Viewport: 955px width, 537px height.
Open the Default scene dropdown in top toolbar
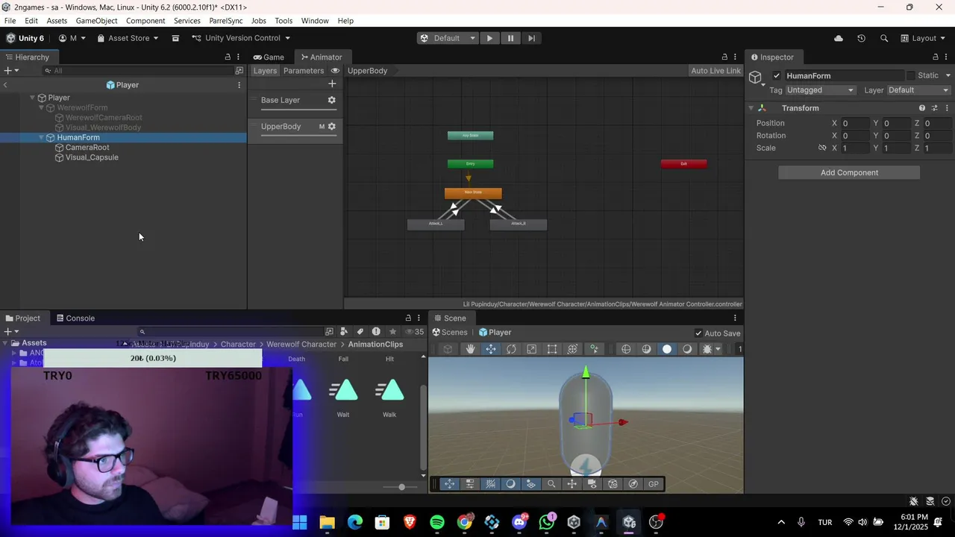coord(447,38)
